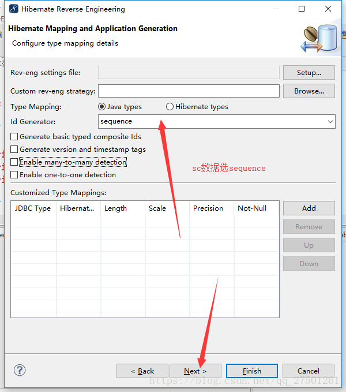Click the Browse... button
Screen dimensions: 346x392
coord(309,91)
